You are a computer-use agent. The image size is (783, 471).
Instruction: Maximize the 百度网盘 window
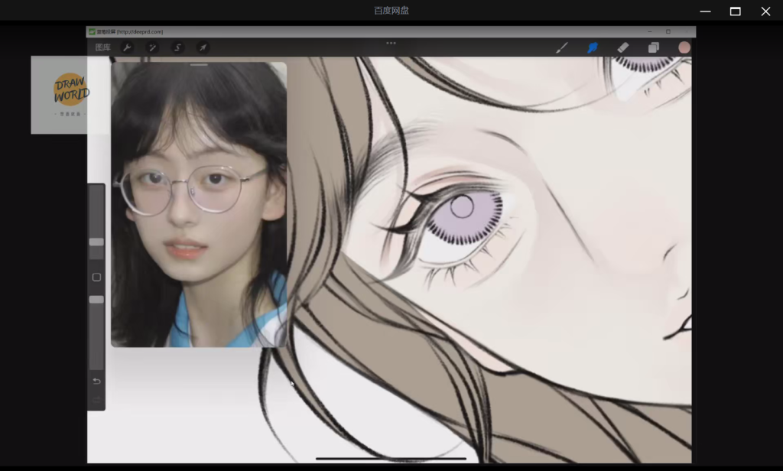pyautogui.click(x=735, y=11)
